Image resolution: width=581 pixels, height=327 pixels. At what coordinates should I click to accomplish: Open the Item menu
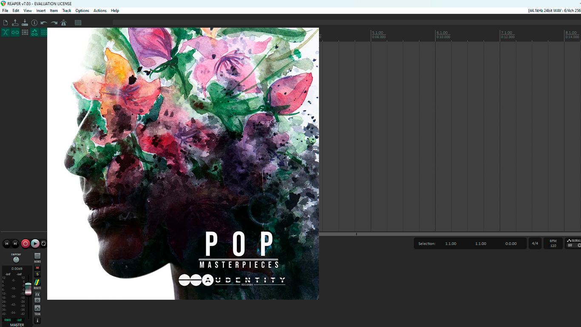(54, 11)
